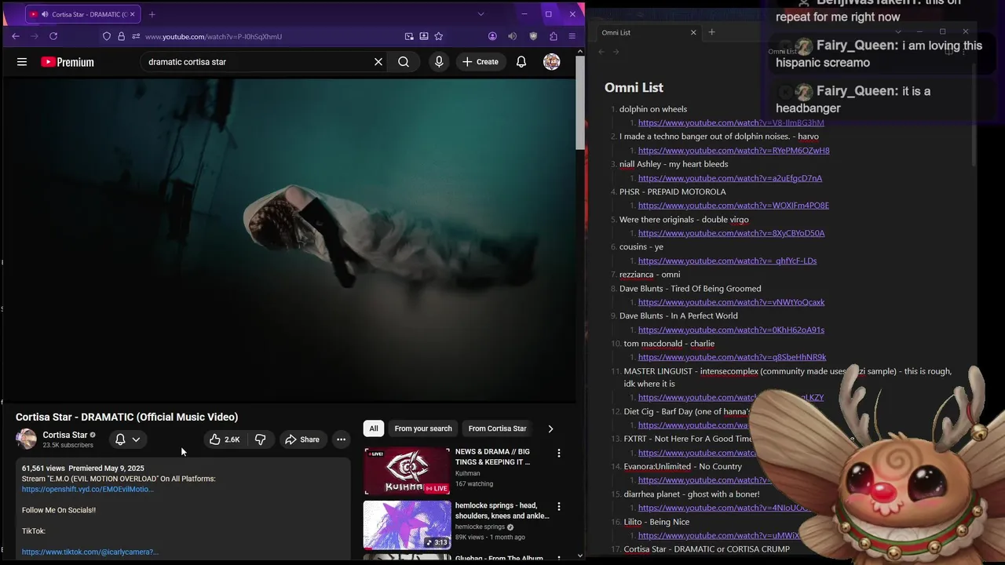Click the Create button

point(481,62)
